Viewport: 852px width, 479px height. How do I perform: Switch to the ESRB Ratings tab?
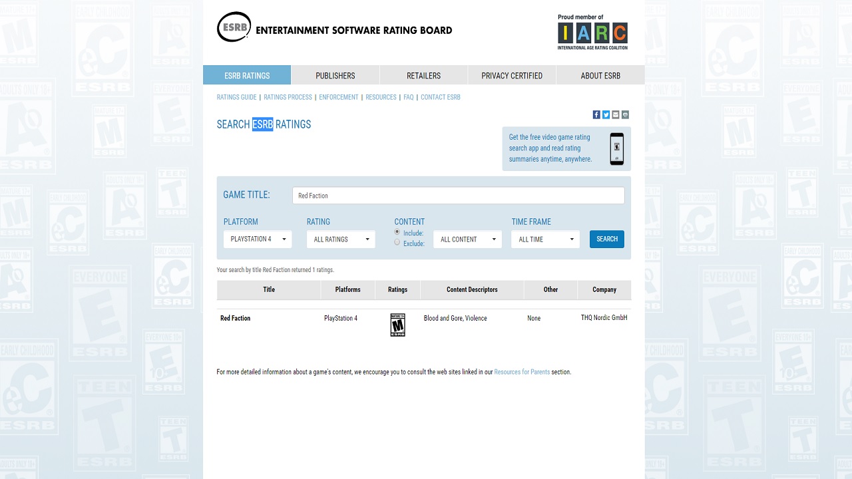tap(247, 75)
